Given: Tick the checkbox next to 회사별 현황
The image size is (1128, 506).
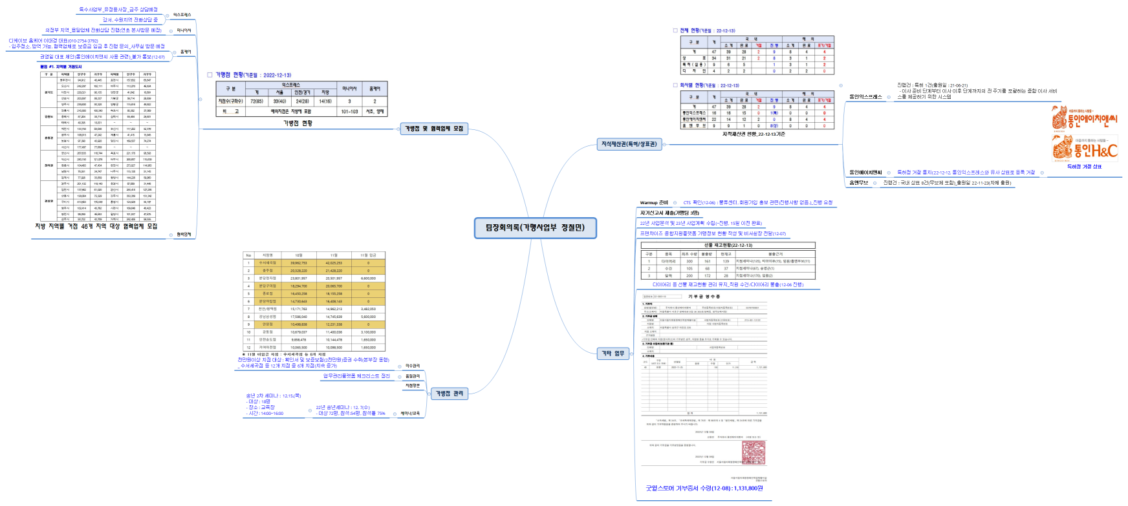Looking at the screenshot, I should [675, 85].
